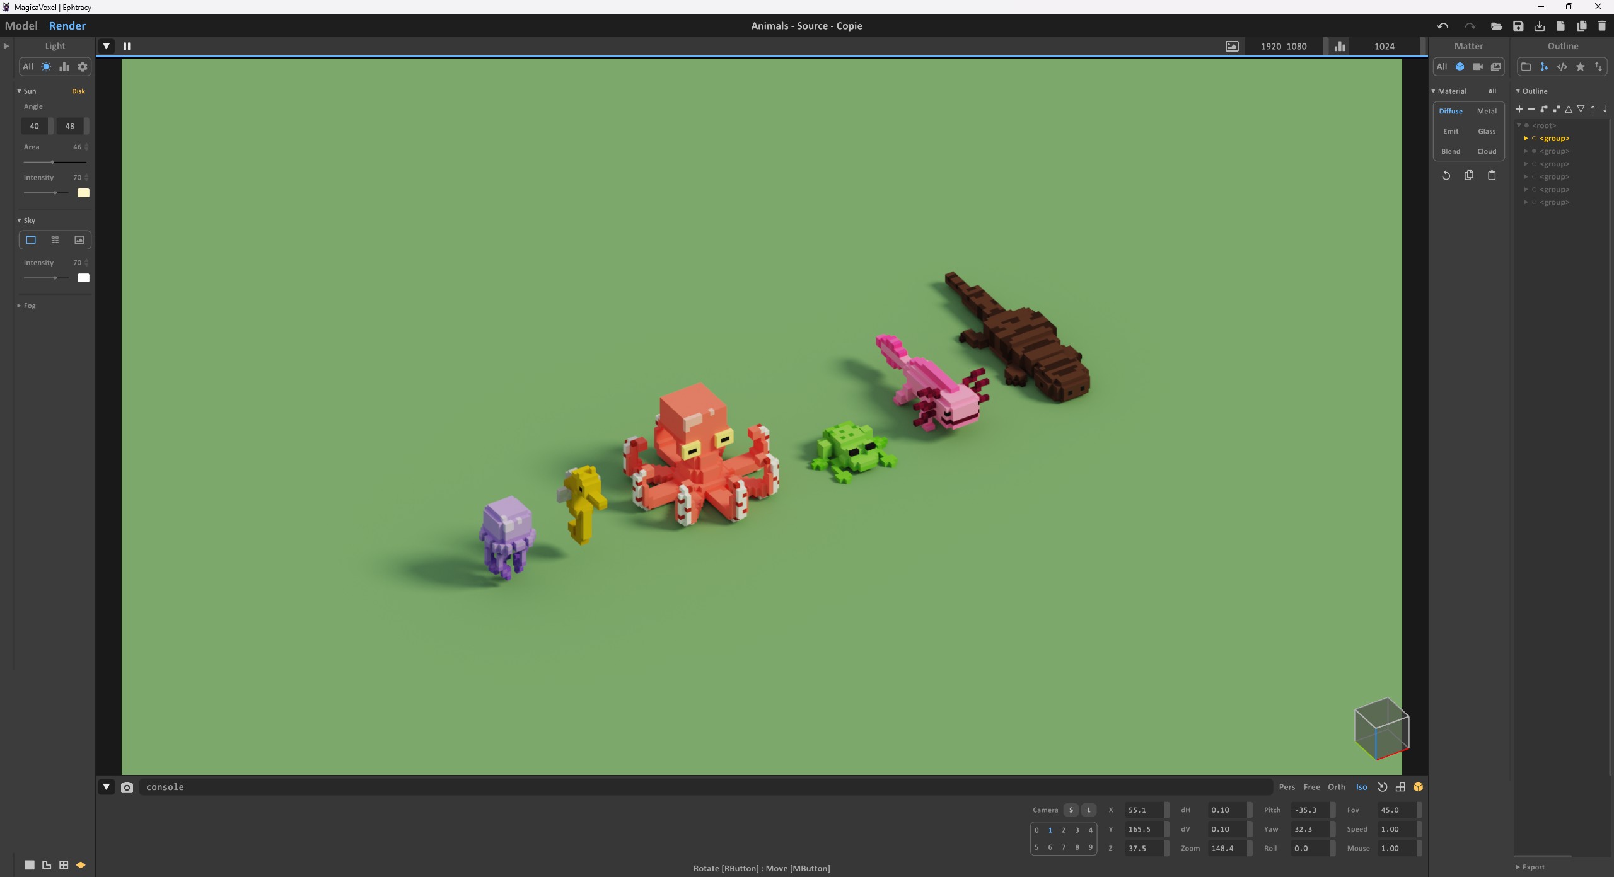Pause the render with the pause icon
Screen dimensions: 1614x877
point(127,46)
